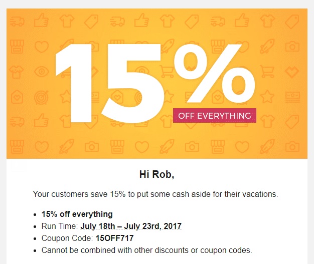Click the 15% off everything bullet text
The height and width of the screenshot is (264, 314).
[x=77, y=214]
